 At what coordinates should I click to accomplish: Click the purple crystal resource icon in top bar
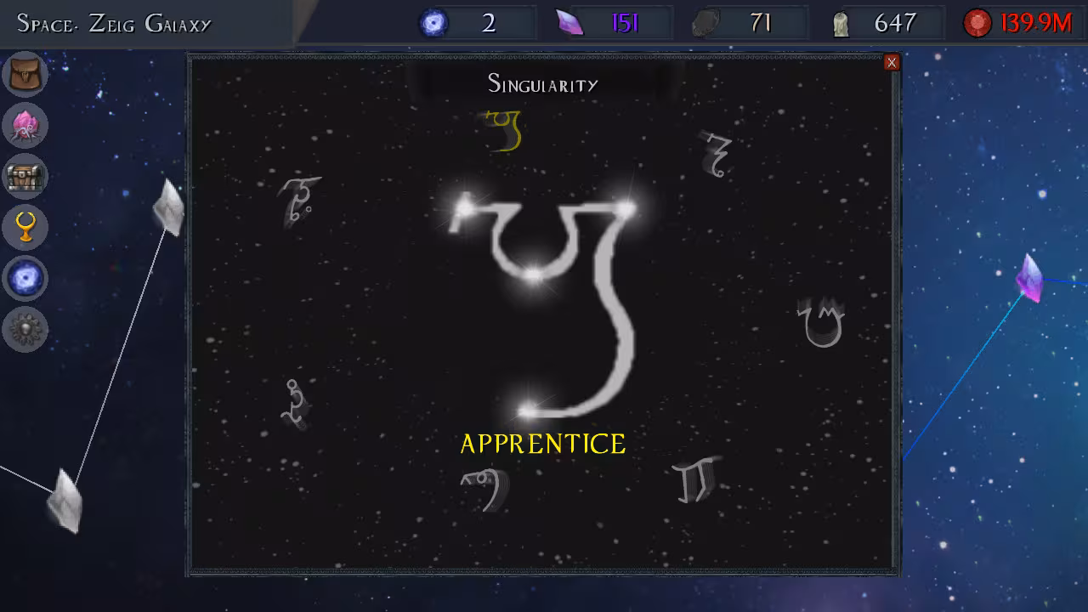[569, 23]
